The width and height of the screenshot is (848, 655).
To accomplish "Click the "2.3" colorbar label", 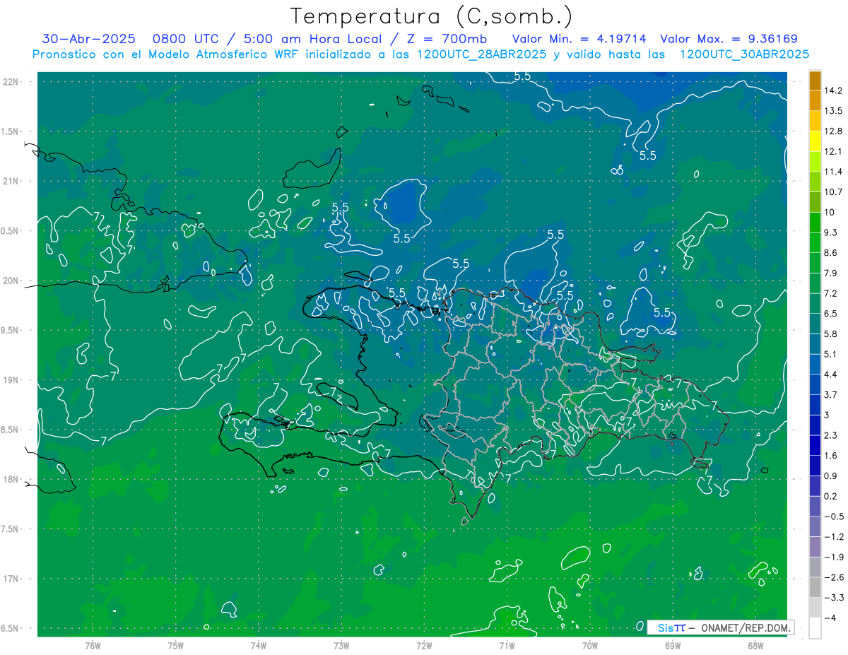I will [832, 435].
